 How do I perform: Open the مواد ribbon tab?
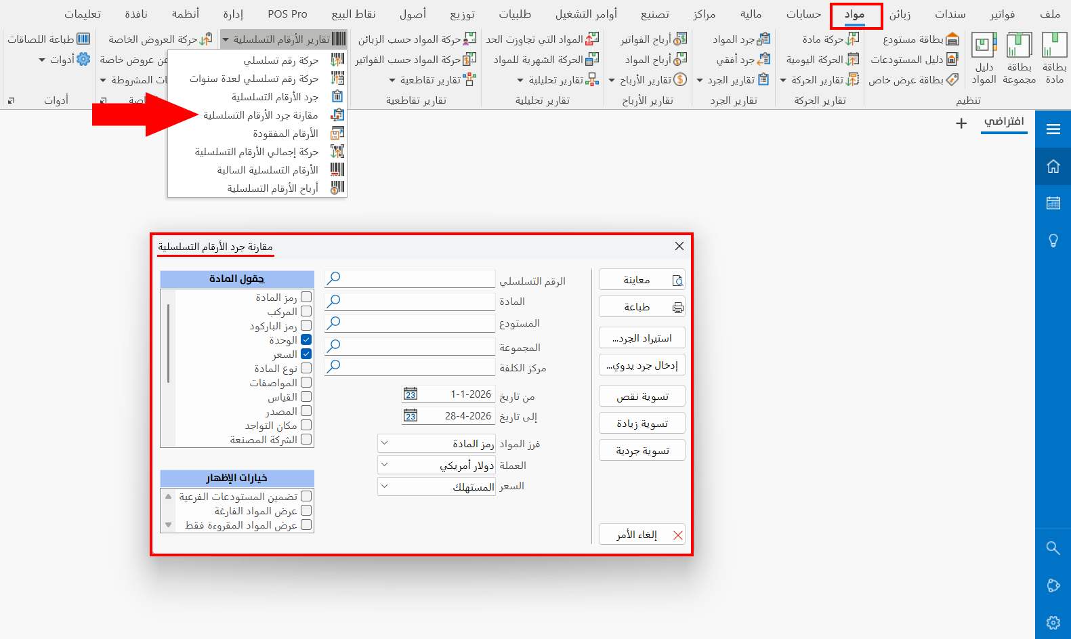click(855, 14)
